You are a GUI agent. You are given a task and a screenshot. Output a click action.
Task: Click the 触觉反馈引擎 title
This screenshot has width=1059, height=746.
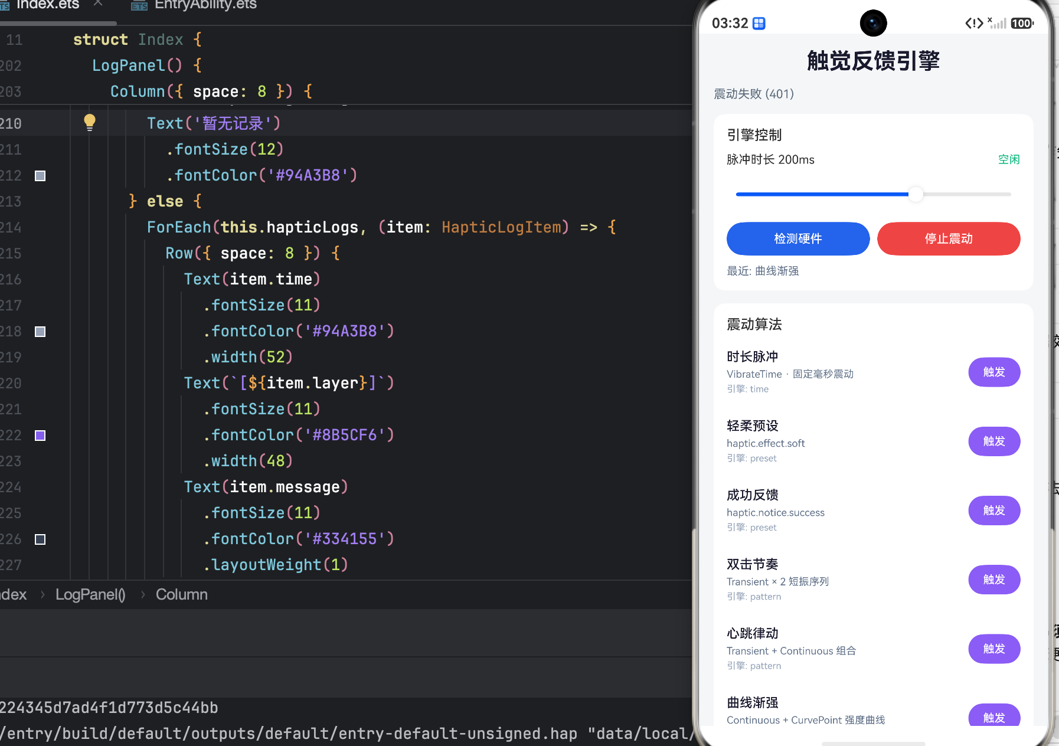pos(873,61)
